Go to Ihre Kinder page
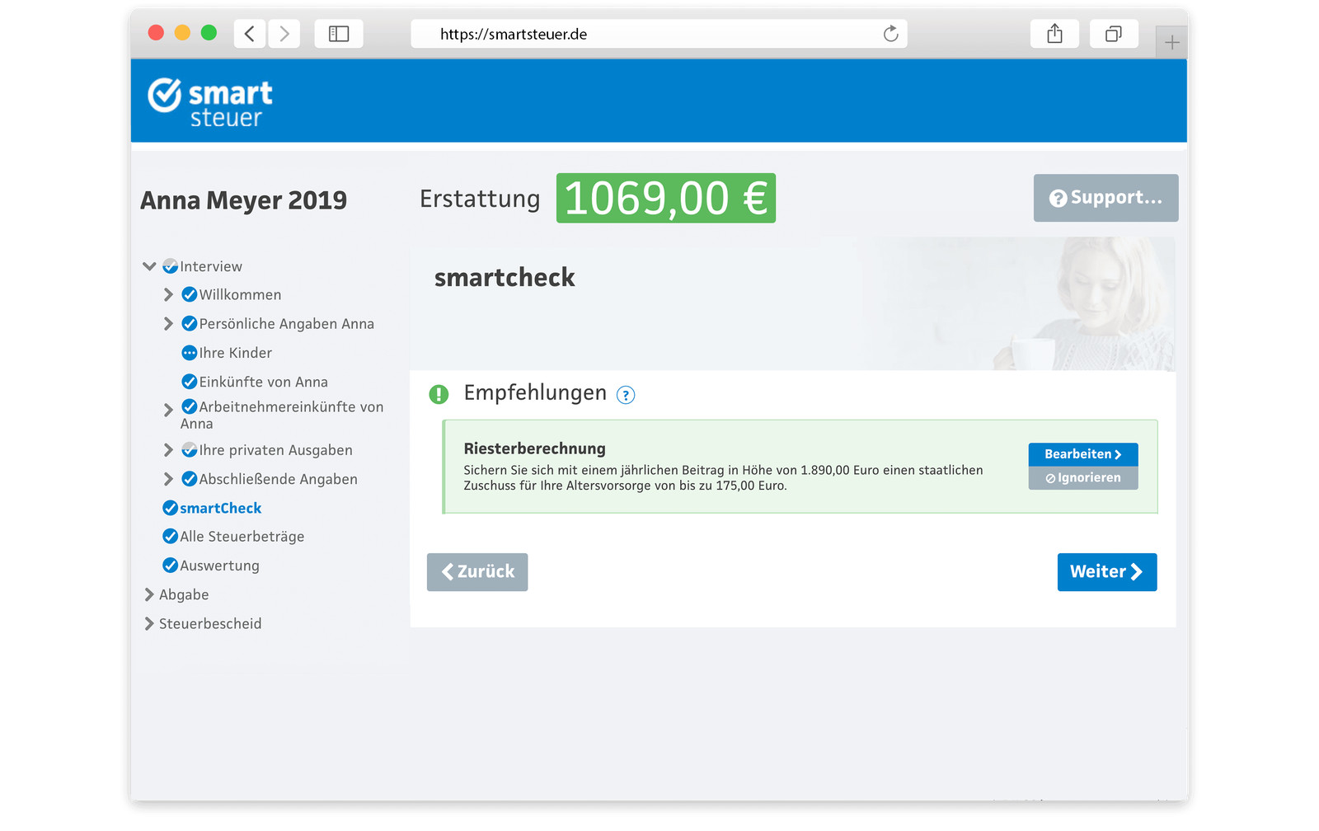The width and height of the screenshot is (1319, 831). 236,353
